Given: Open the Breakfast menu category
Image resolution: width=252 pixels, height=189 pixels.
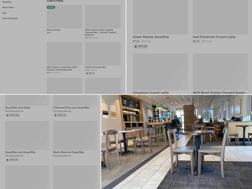Looking at the screenshot, I should tap(7, 2).
